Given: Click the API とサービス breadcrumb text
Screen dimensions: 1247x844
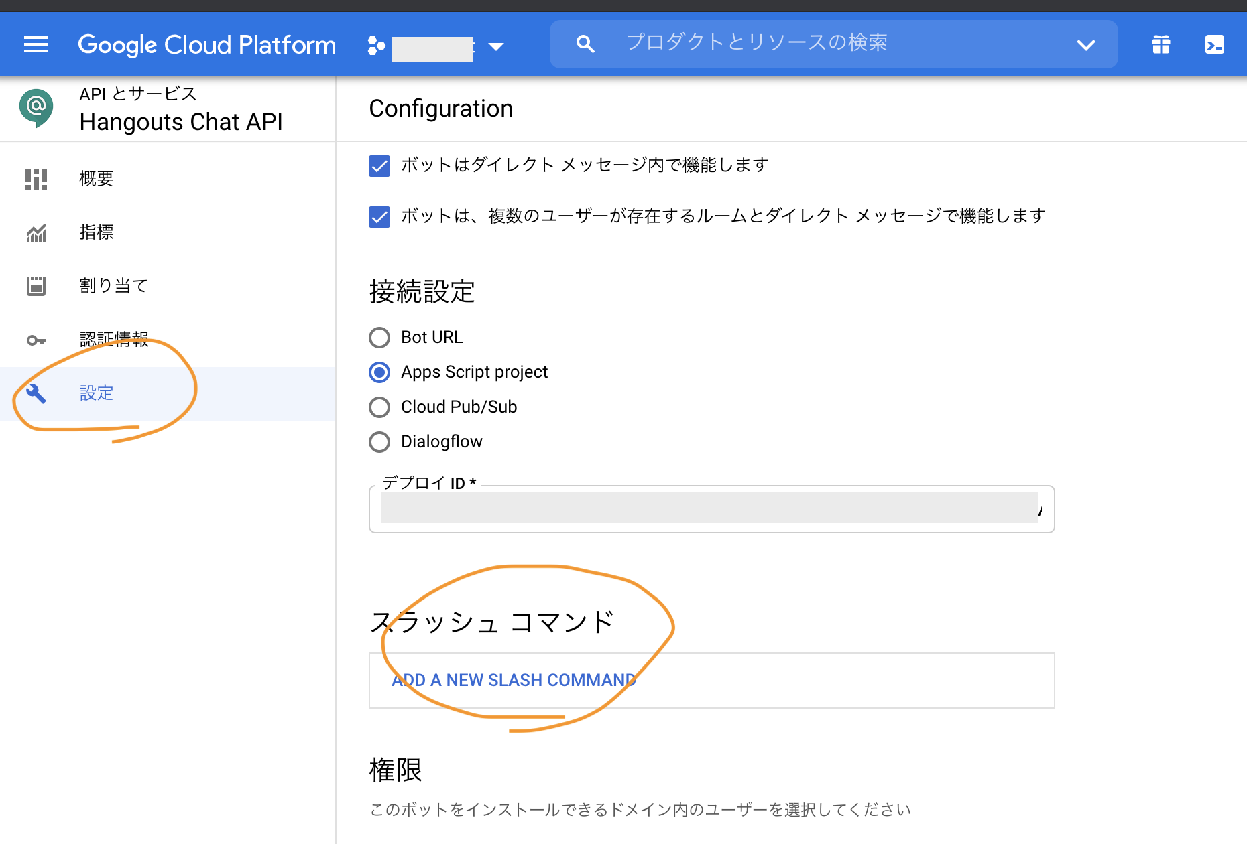Looking at the screenshot, I should coord(138,94).
